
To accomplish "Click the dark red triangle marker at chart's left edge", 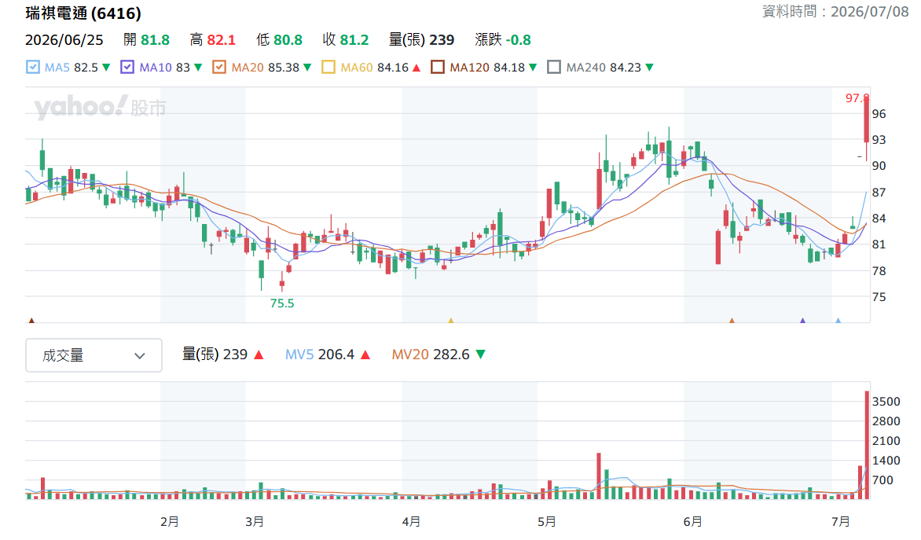I will (31, 320).
